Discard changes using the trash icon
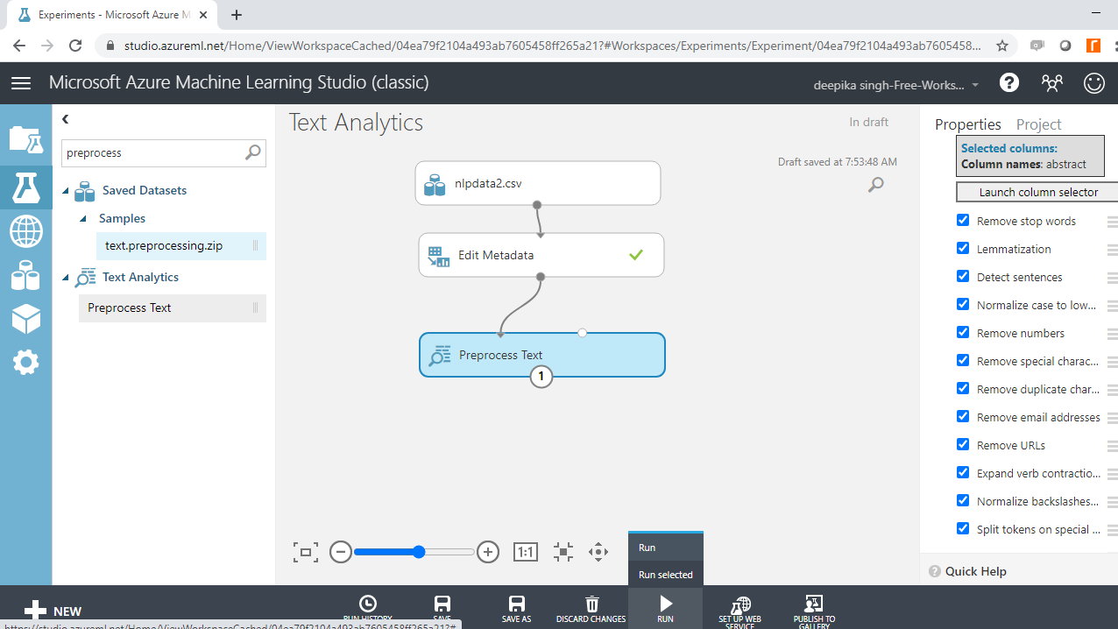This screenshot has width=1118, height=629. tap(591, 609)
